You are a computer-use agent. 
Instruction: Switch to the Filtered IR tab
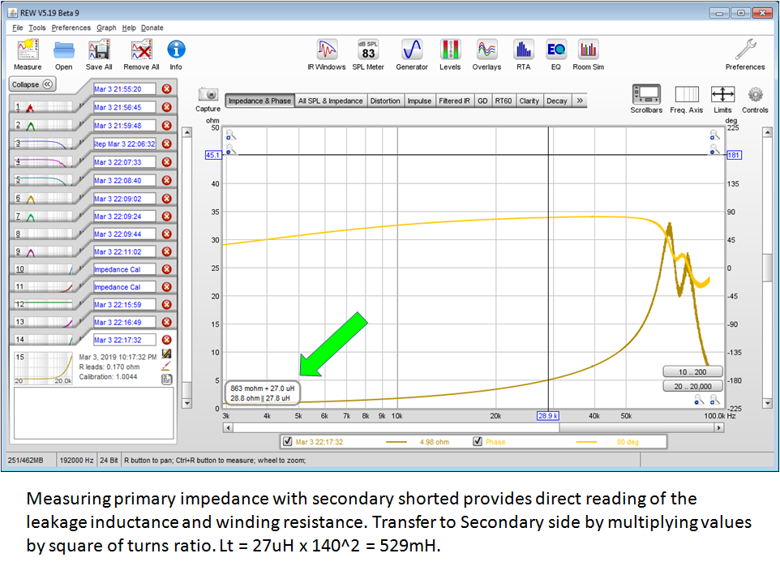pos(454,101)
